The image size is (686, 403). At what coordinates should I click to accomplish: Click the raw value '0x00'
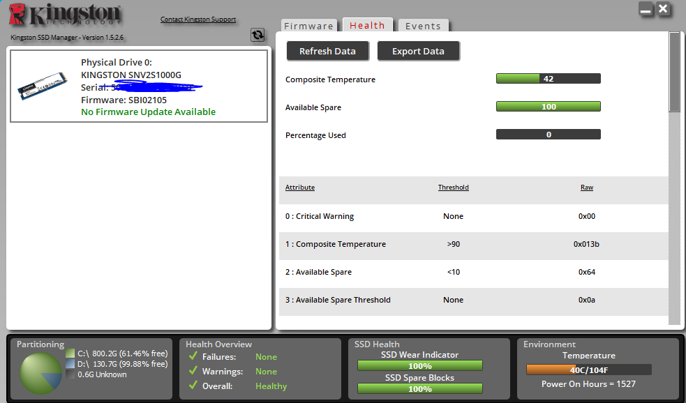pos(587,216)
